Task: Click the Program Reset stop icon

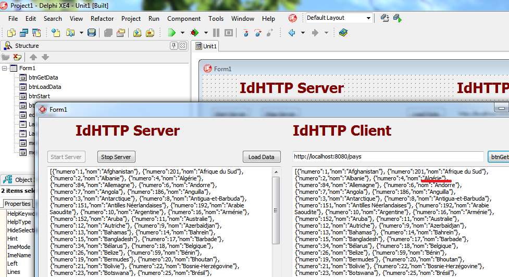Action: coord(229,33)
